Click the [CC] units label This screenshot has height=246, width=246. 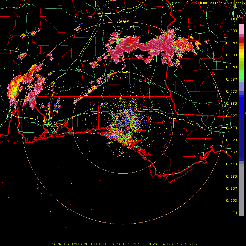(x=233, y=19)
